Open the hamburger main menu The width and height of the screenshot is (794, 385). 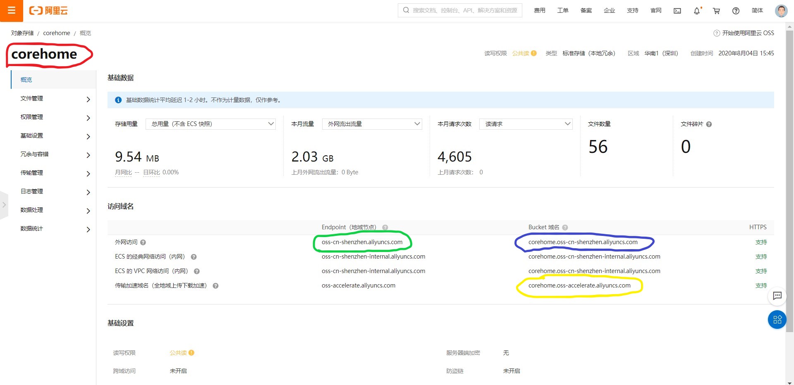point(11,11)
